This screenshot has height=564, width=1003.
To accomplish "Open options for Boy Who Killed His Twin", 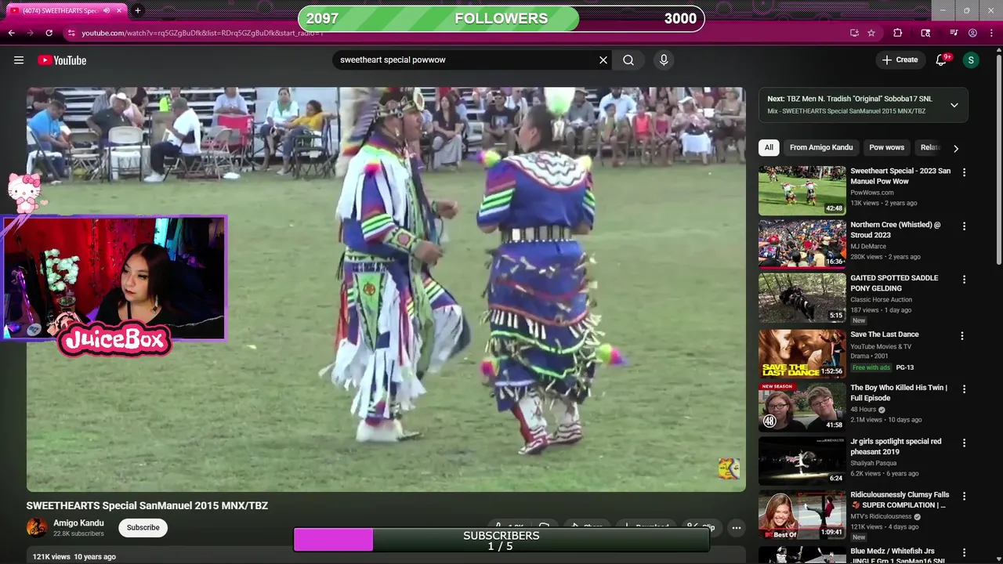I will 964,389.
